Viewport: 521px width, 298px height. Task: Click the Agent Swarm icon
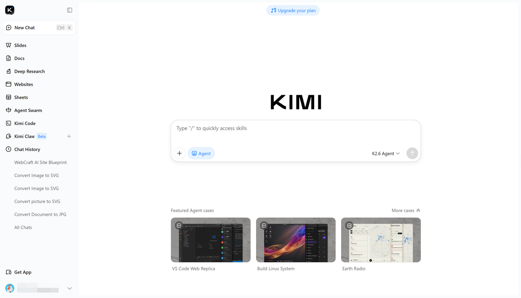9,110
